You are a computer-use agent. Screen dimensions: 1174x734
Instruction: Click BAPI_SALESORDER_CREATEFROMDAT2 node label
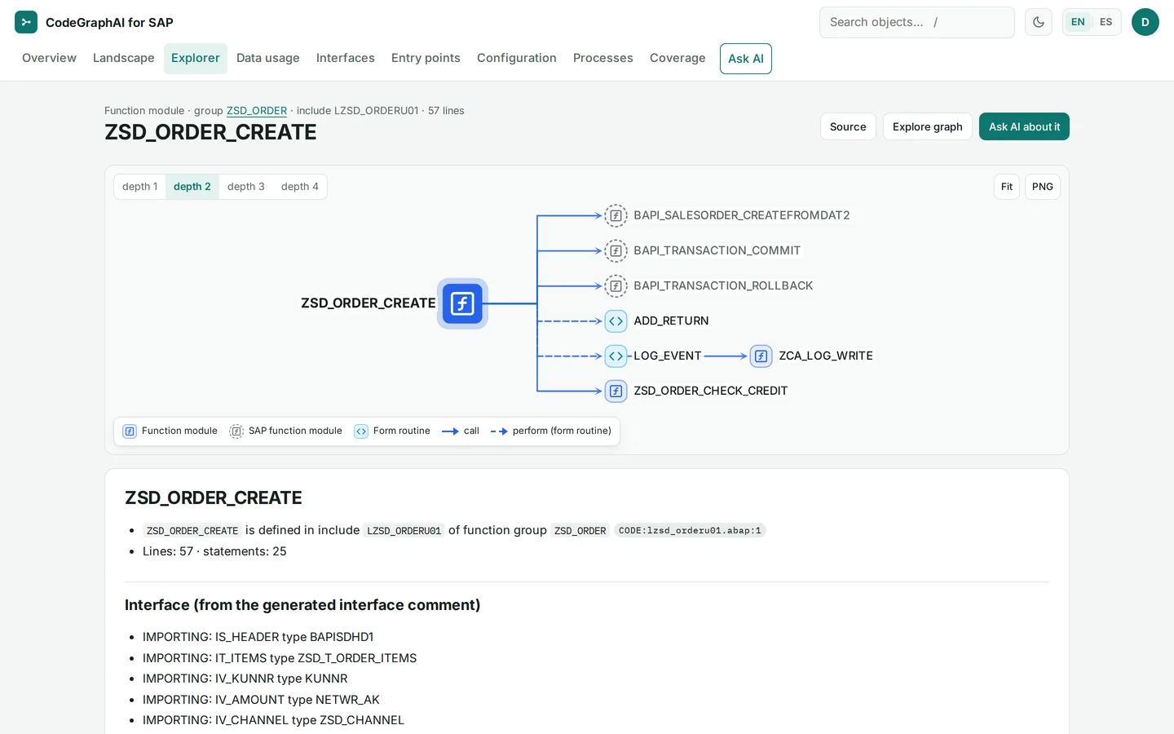[x=742, y=215]
